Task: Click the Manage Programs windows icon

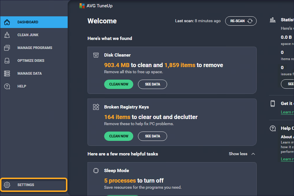Action: [x=7, y=48]
